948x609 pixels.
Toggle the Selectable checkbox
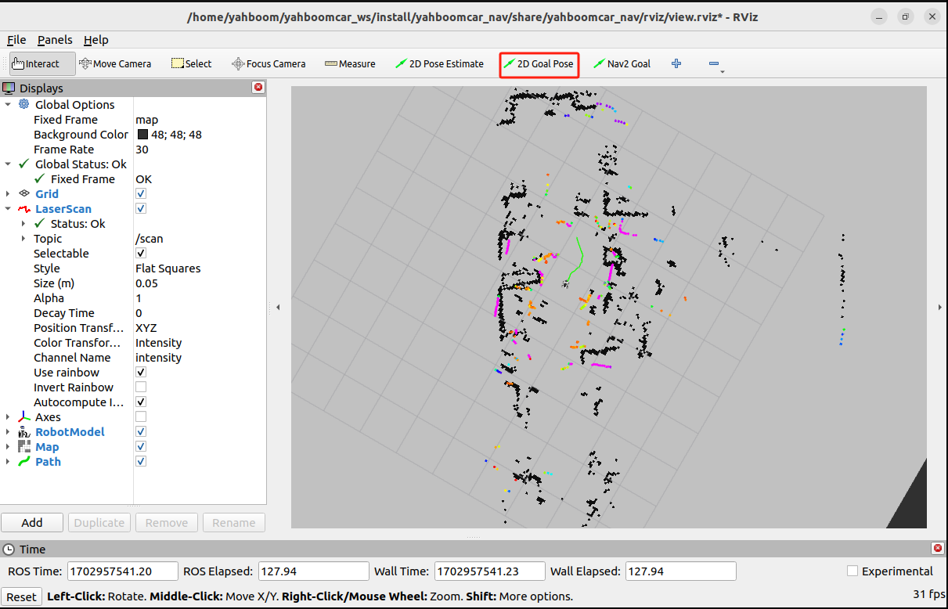point(141,254)
